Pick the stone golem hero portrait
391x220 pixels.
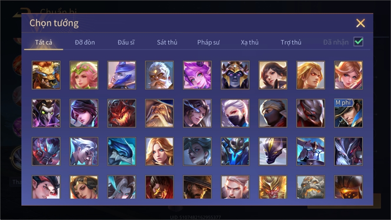point(311,187)
